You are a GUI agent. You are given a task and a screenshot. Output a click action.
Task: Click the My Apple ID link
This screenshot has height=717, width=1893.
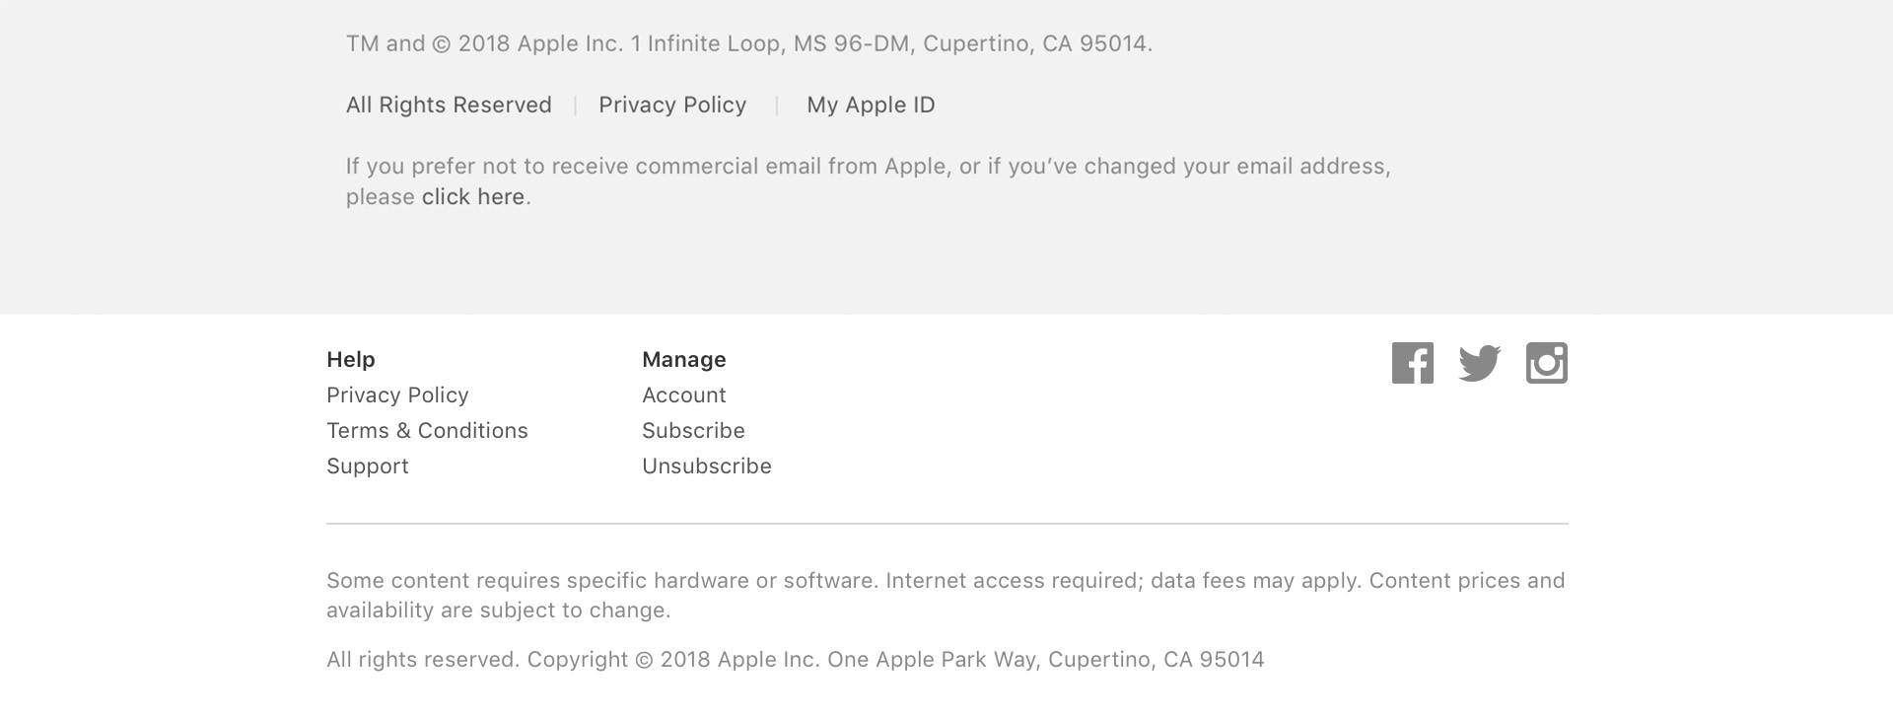[871, 105]
